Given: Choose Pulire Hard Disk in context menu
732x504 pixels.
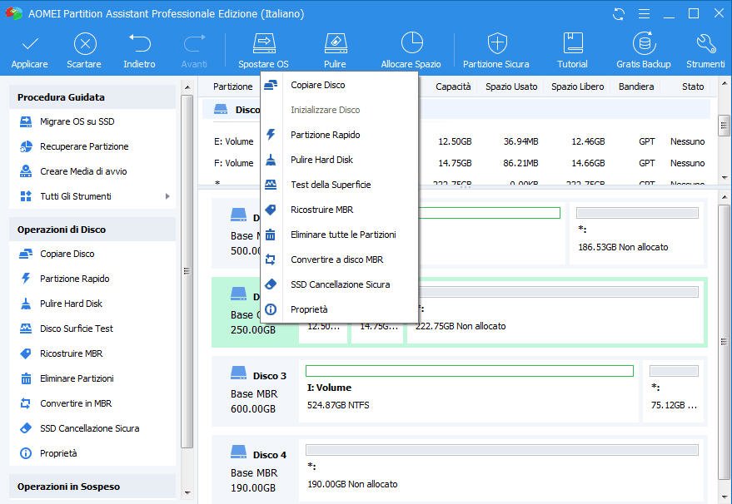Looking at the screenshot, I should tap(339, 160).
